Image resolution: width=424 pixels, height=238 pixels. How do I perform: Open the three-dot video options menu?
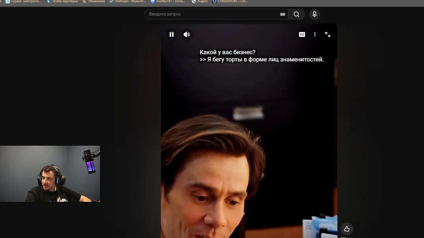(x=315, y=34)
